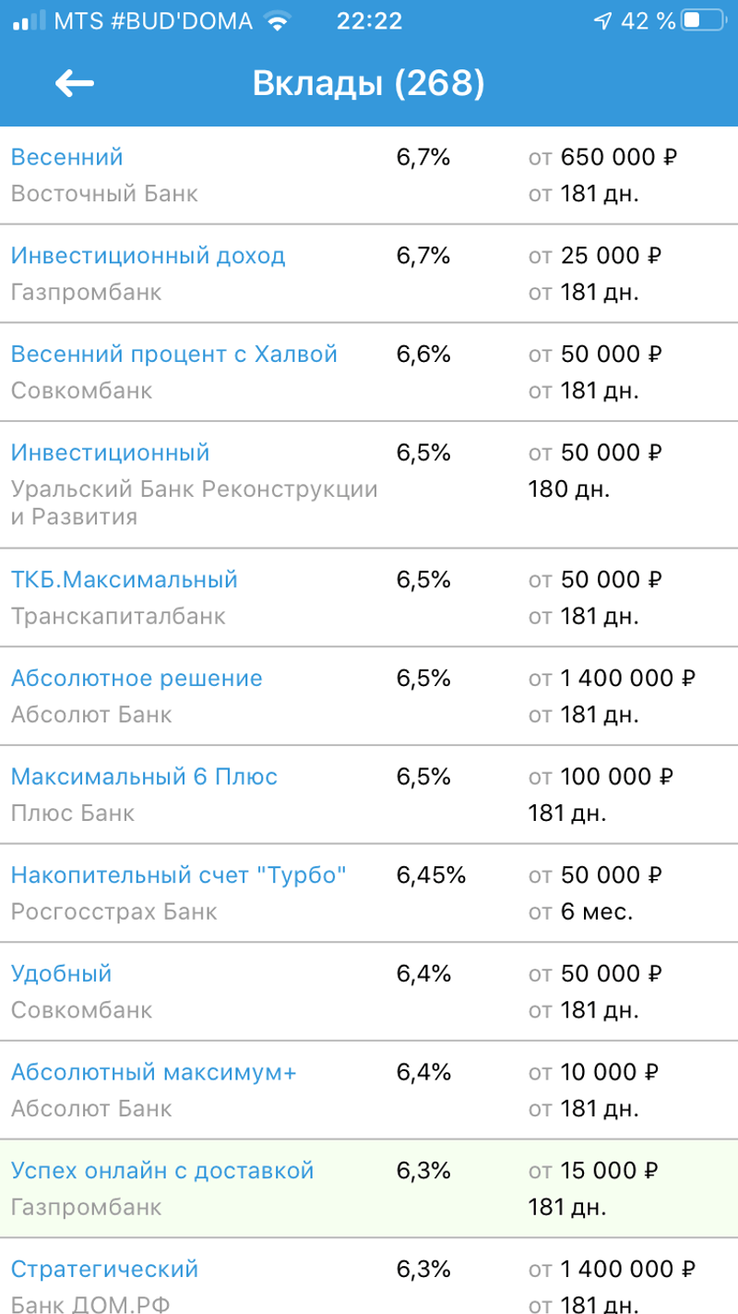Tap the Вклады (268) header title
The height and width of the screenshot is (1314, 738).
(368, 84)
